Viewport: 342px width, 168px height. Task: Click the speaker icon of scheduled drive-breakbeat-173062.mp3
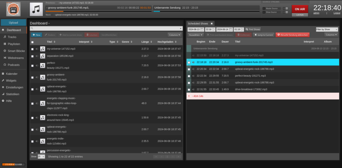click(x=193, y=90)
